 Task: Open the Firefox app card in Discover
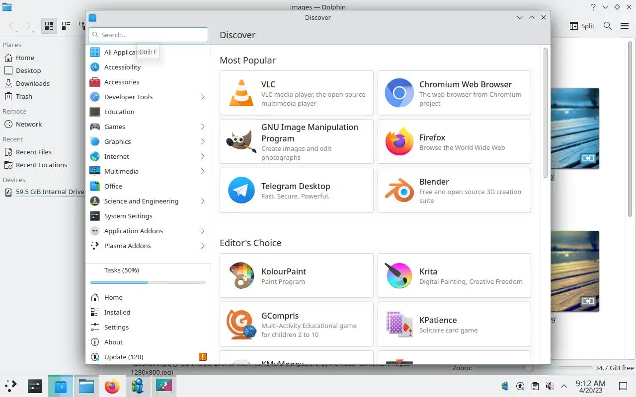click(x=454, y=141)
